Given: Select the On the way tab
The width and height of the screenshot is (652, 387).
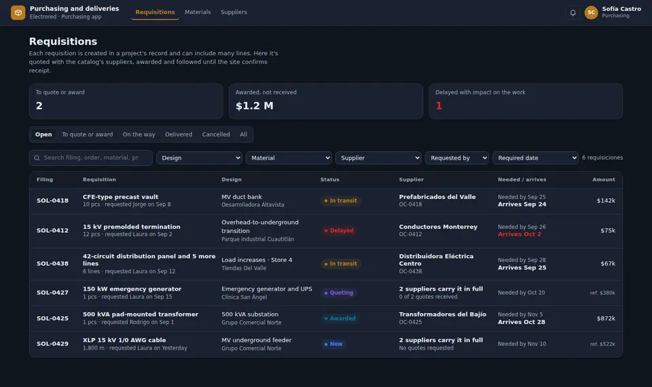Looking at the screenshot, I should coord(139,134).
